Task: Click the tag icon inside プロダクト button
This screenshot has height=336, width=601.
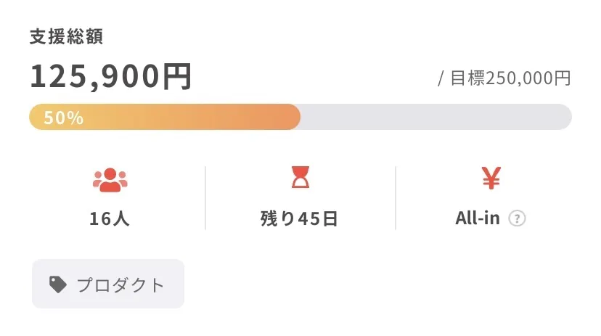Action: 58,284
